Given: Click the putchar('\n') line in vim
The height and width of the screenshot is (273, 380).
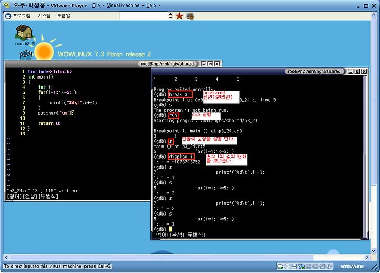Looking at the screenshot, I should (x=56, y=113).
